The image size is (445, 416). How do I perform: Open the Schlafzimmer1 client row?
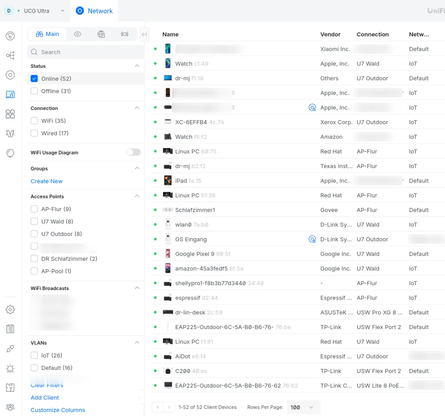pos(298,210)
